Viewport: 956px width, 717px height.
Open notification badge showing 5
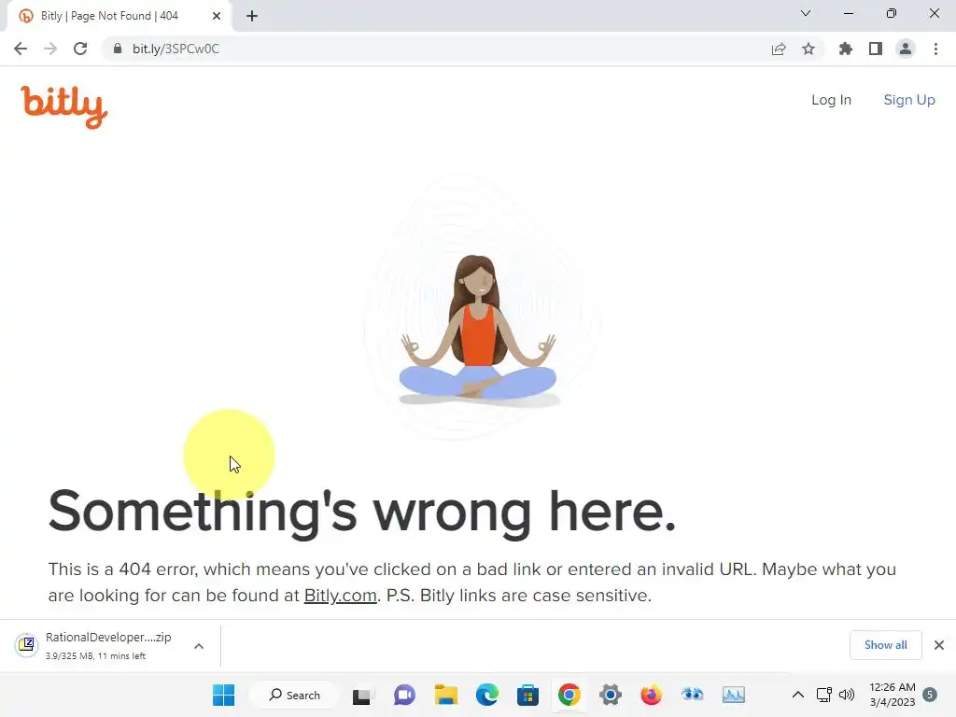point(929,695)
